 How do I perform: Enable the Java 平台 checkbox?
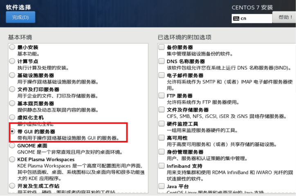click(161, 186)
